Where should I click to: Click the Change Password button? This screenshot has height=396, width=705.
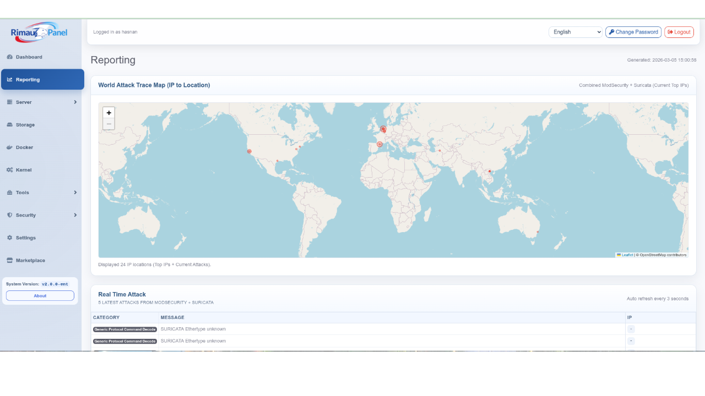click(633, 32)
